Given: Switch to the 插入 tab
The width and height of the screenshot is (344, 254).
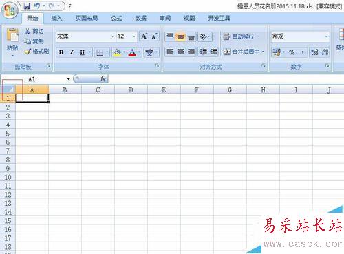Looking at the screenshot, I should (x=56, y=18).
